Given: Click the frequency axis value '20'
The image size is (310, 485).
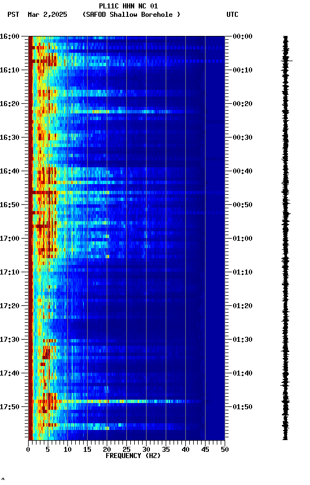Looking at the screenshot, I should (107, 450).
